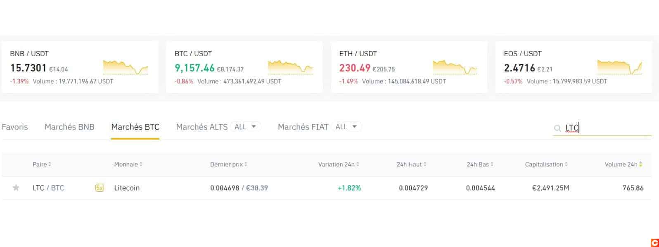The width and height of the screenshot is (659, 247).
Task: Open the BTC / USDT mini chart
Action: coord(290,67)
